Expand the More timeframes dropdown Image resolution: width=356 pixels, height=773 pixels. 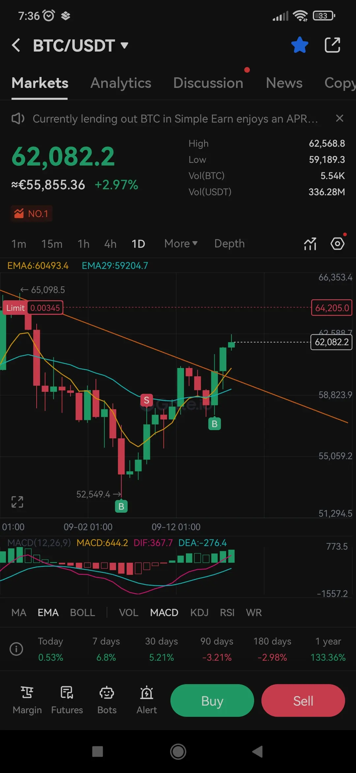point(181,243)
